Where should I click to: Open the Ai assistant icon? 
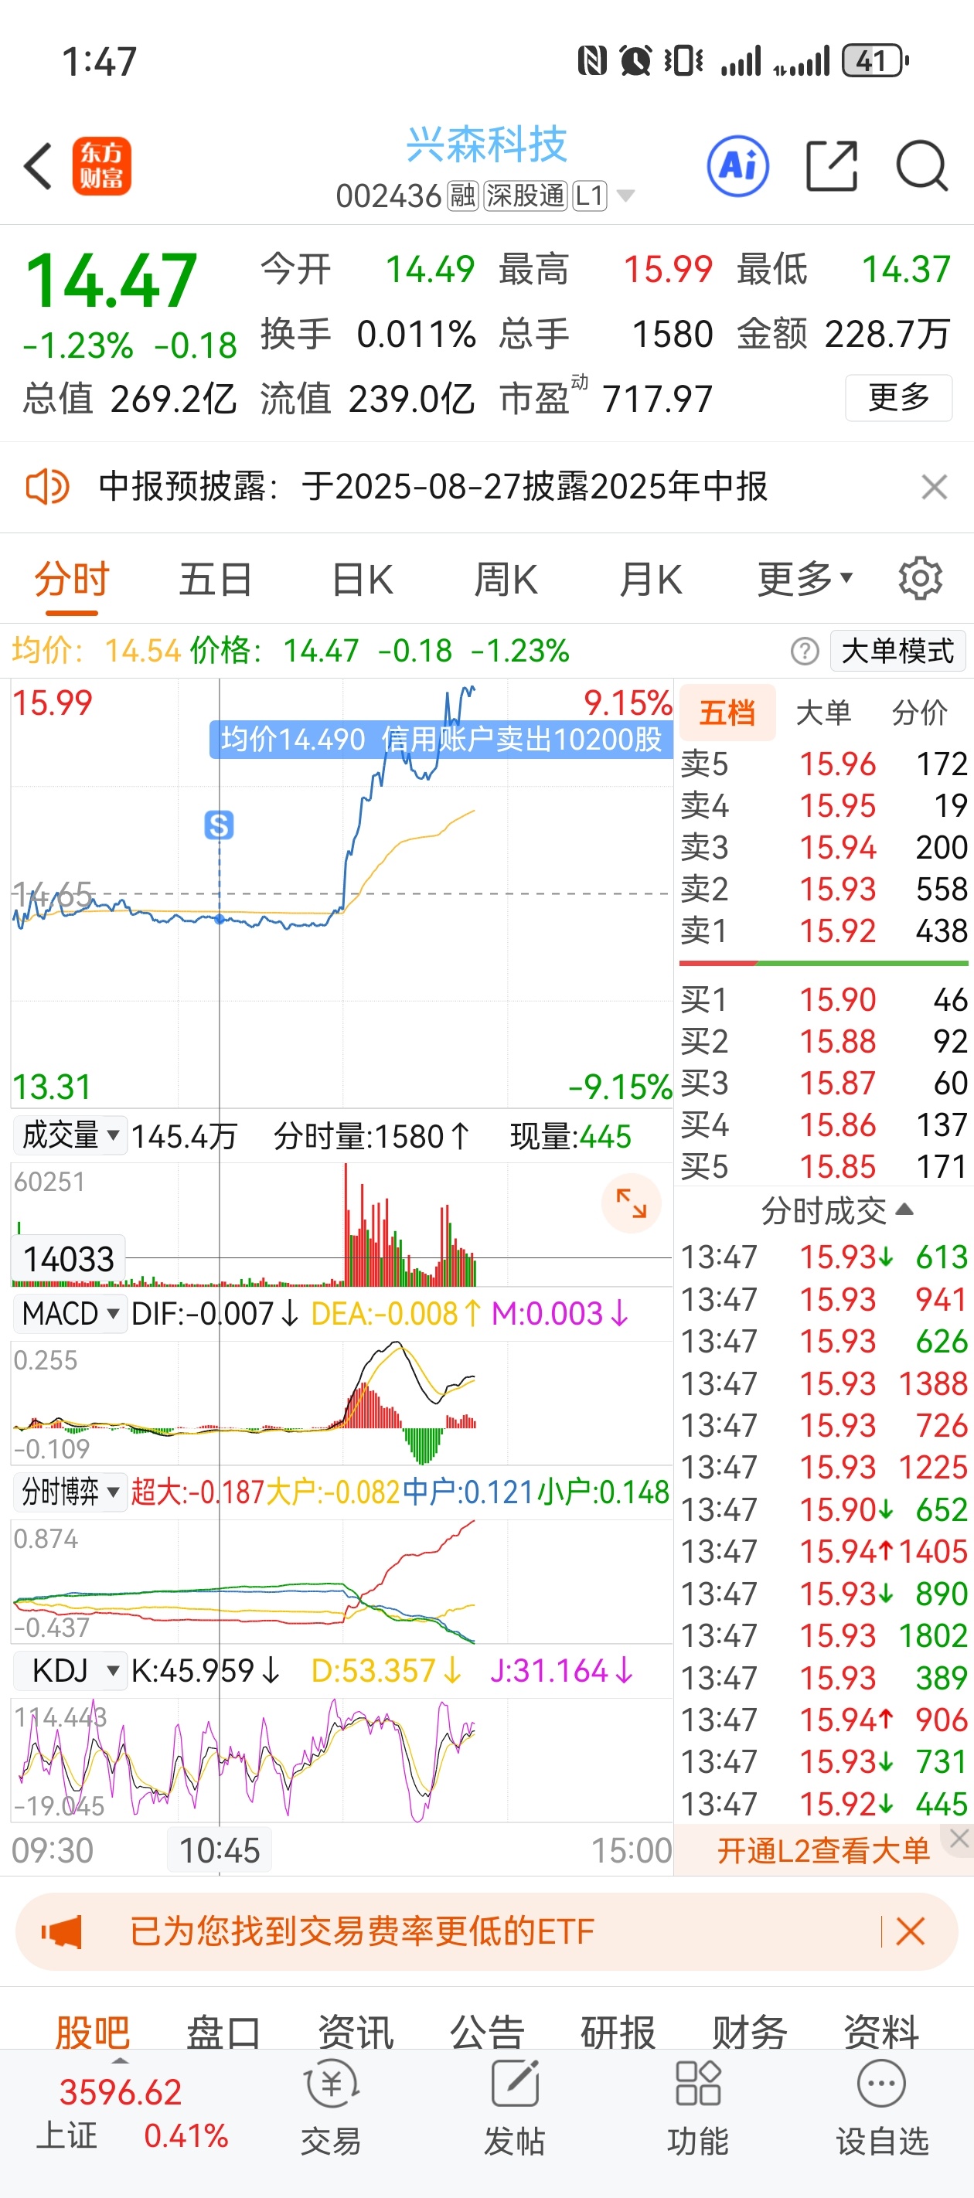tap(737, 165)
